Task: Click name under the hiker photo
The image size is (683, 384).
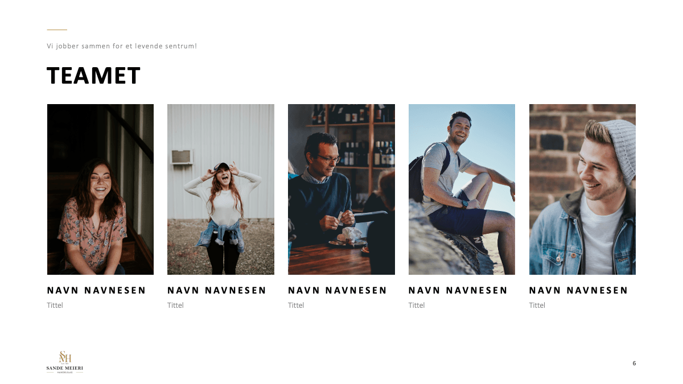Action: (x=458, y=290)
